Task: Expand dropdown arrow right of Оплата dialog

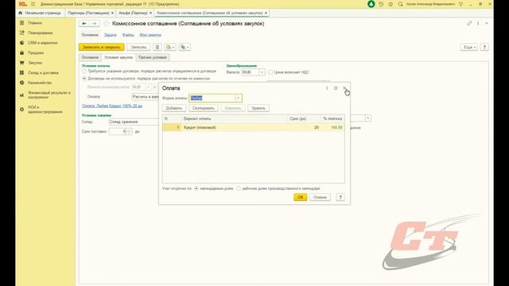Action: [367, 118]
